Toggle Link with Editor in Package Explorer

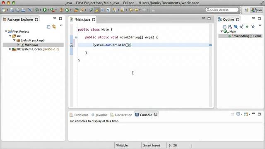[54, 26]
